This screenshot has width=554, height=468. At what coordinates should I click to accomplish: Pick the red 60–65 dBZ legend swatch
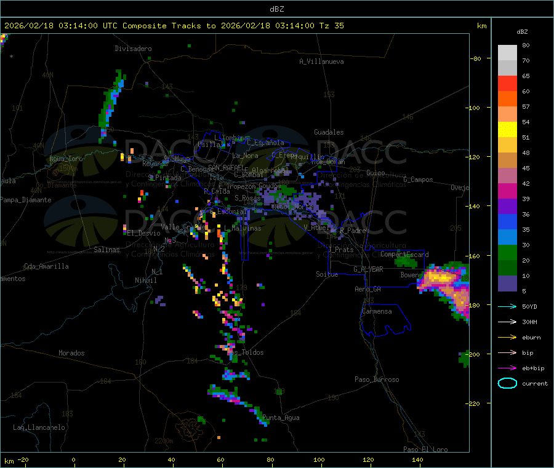(507, 83)
